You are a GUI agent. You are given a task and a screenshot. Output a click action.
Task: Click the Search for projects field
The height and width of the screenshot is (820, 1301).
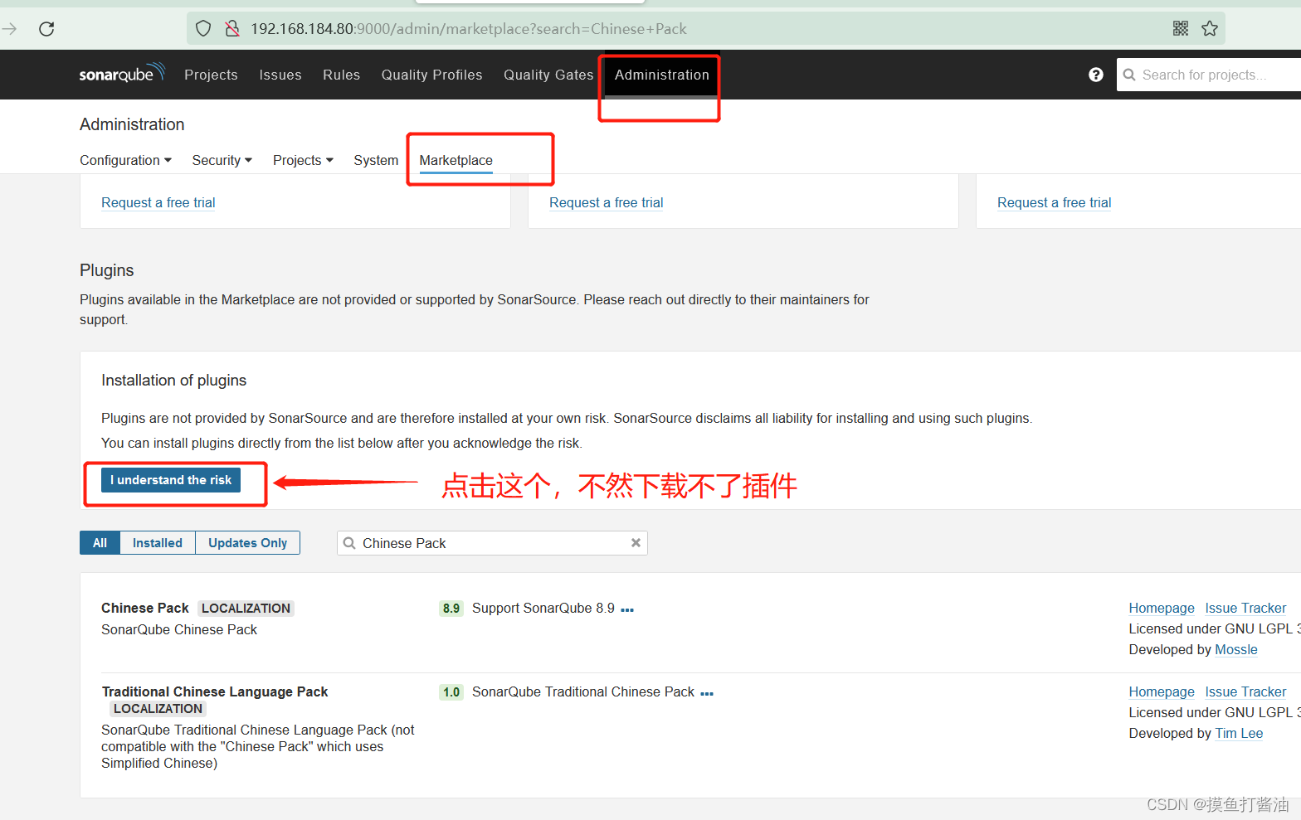pos(1209,75)
